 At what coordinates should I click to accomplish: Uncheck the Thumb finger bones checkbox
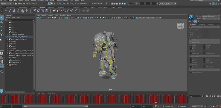(x=191, y=49)
